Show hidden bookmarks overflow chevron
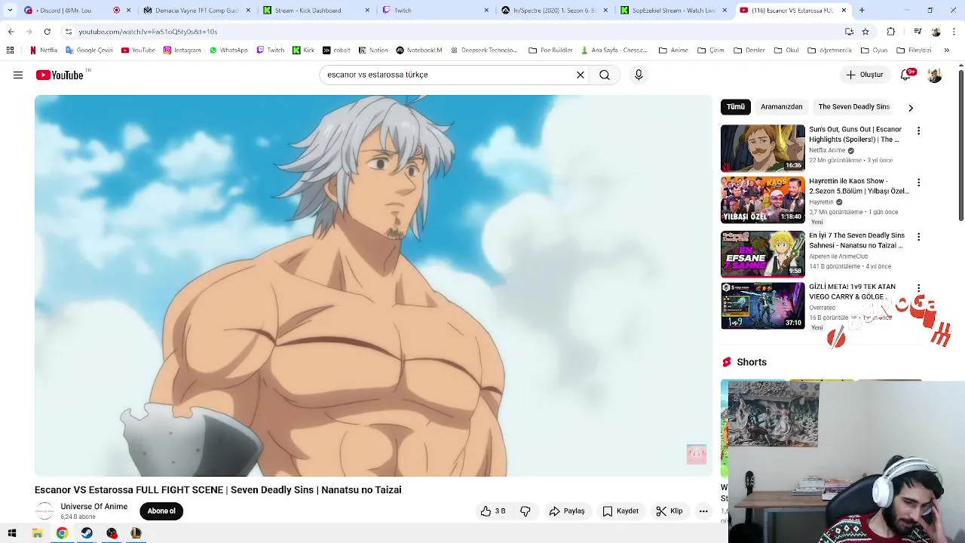 pos(947,51)
